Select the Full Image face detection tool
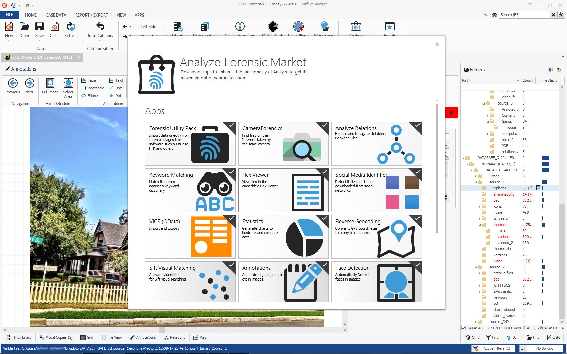 (50, 87)
